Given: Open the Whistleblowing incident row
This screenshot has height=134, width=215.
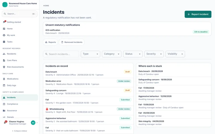Looking at the screenshot, I should point(88,110).
